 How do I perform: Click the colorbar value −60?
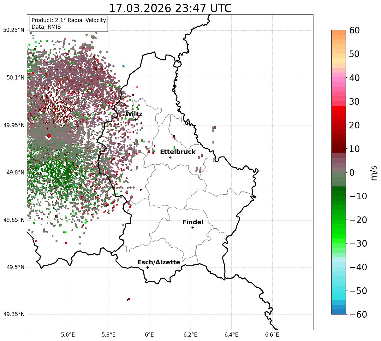pyautogui.click(x=358, y=314)
